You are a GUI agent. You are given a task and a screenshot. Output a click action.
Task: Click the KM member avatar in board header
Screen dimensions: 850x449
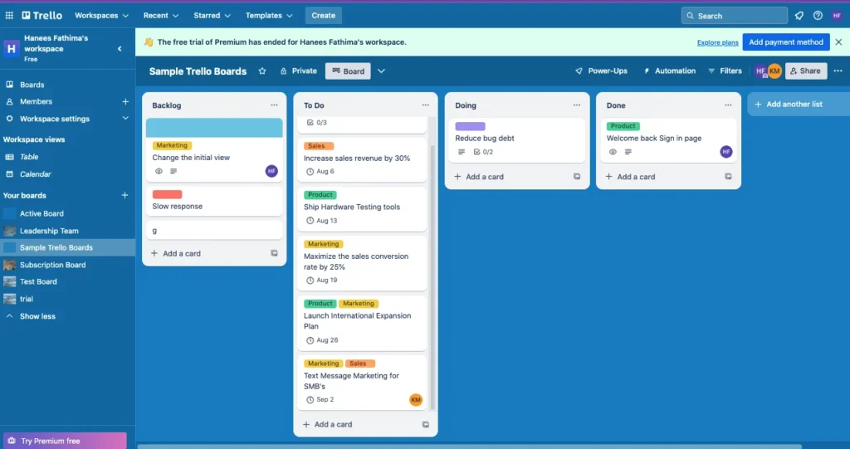coord(774,71)
